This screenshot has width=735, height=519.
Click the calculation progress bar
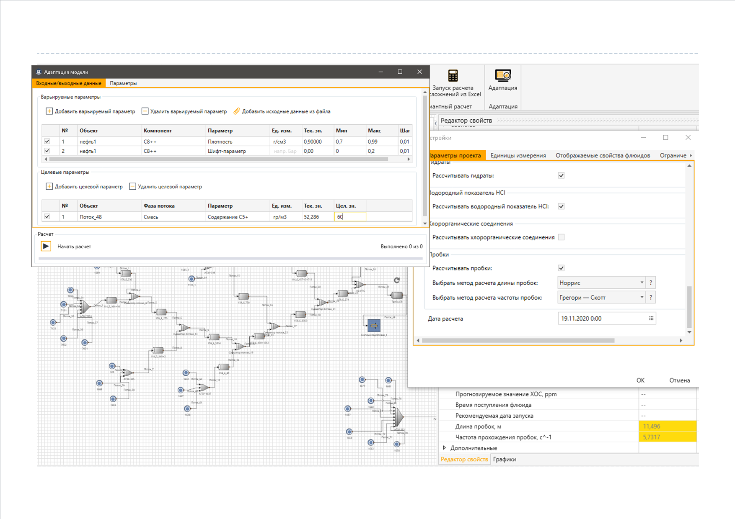pyautogui.click(x=230, y=258)
